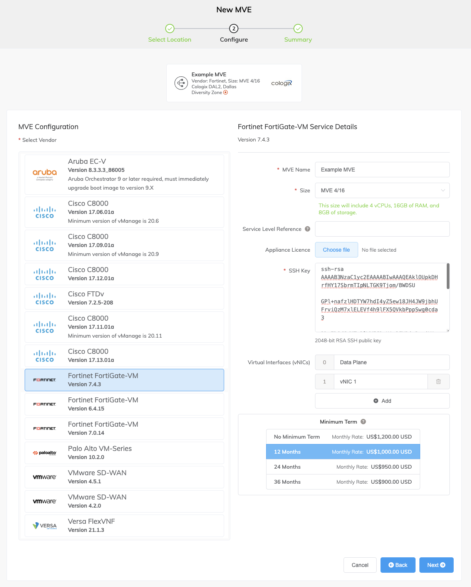Click the Cologix logo in the summary card

point(282,83)
